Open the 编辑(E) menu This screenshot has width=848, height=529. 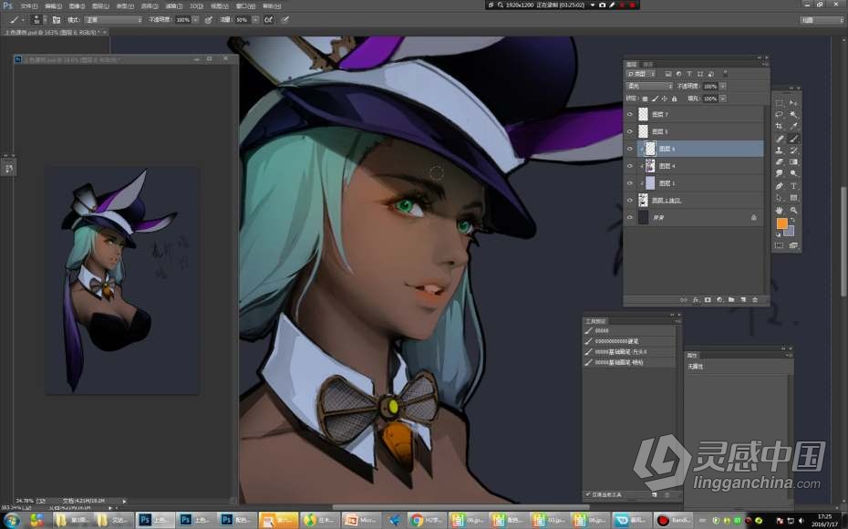pyautogui.click(x=53, y=6)
